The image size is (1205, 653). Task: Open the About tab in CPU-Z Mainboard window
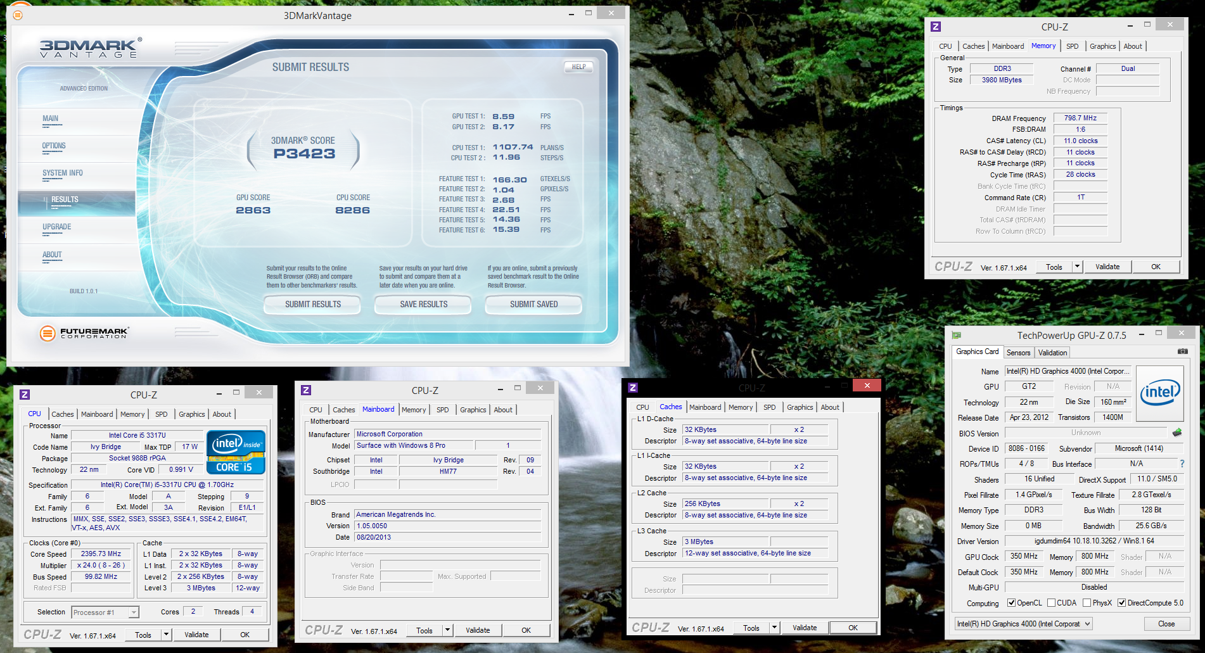(x=503, y=410)
